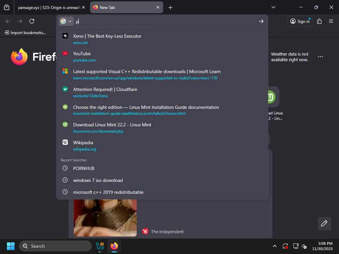This screenshot has width=339, height=254.
Task: Click the Firefox taskbar icon
Action: click(114, 246)
